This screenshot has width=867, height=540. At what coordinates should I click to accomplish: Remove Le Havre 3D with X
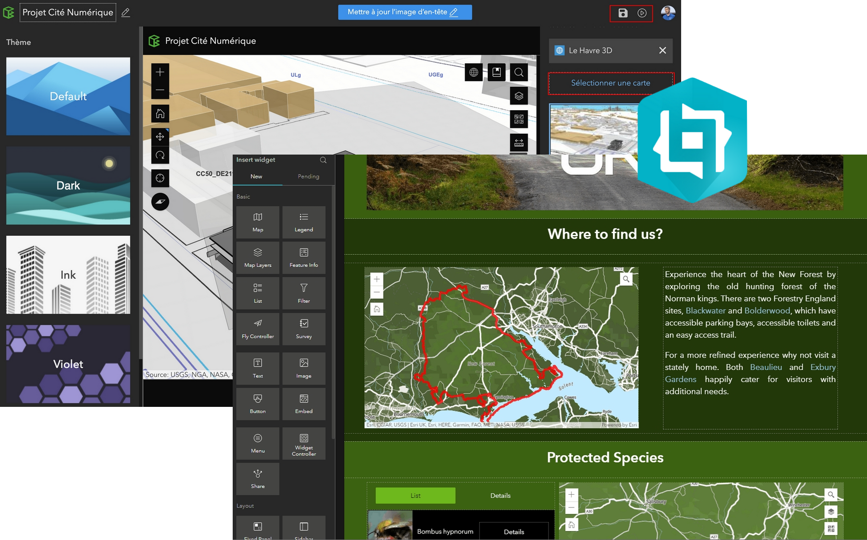tap(663, 50)
